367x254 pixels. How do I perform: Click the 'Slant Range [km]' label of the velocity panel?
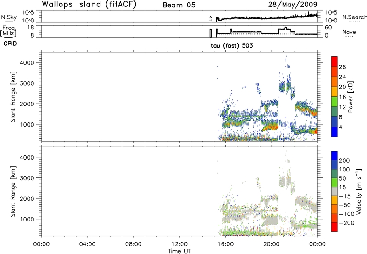(x=13, y=192)
